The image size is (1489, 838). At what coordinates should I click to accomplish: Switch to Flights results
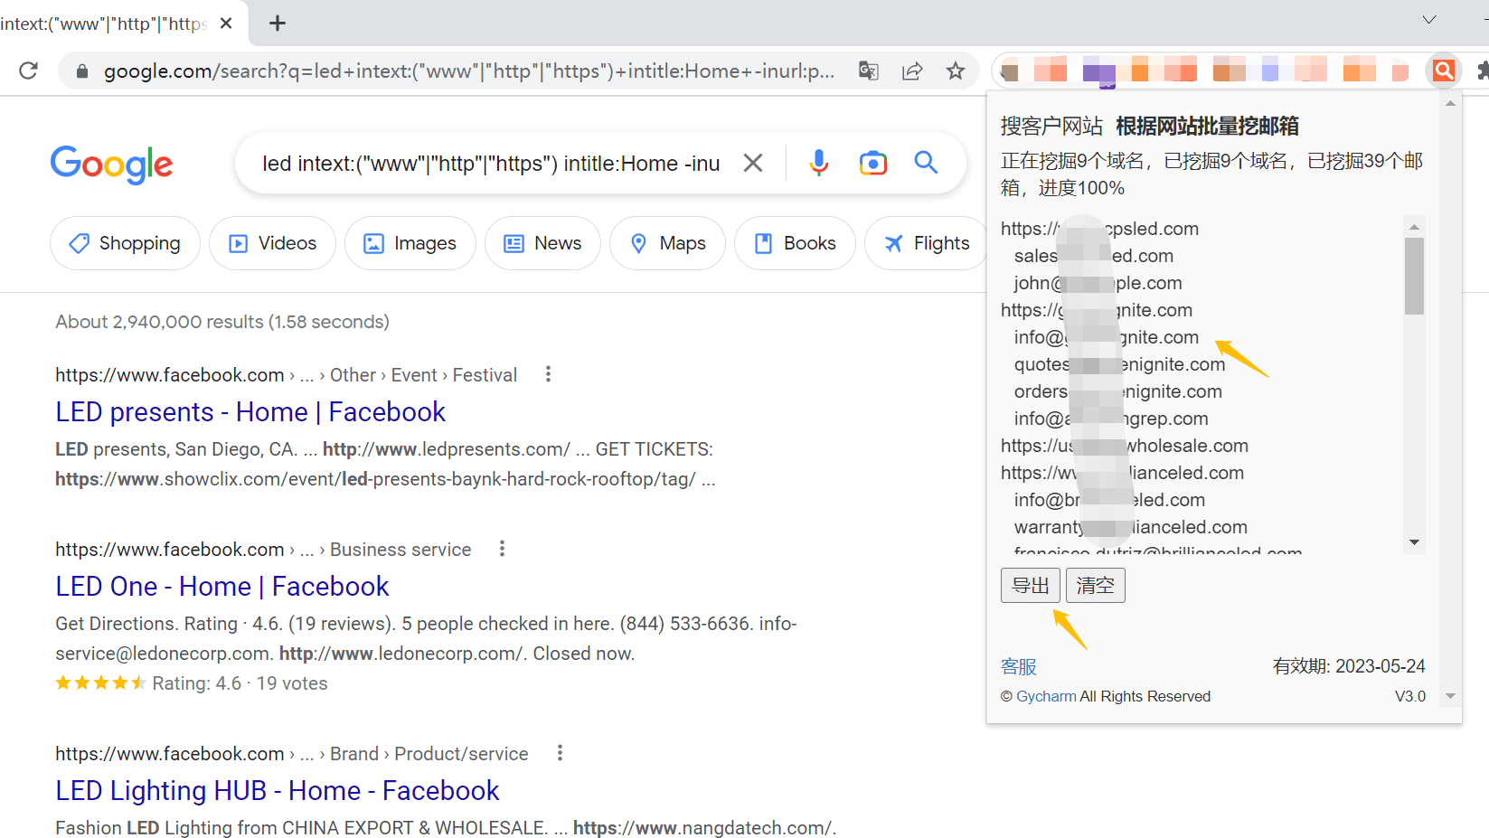(x=926, y=243)
